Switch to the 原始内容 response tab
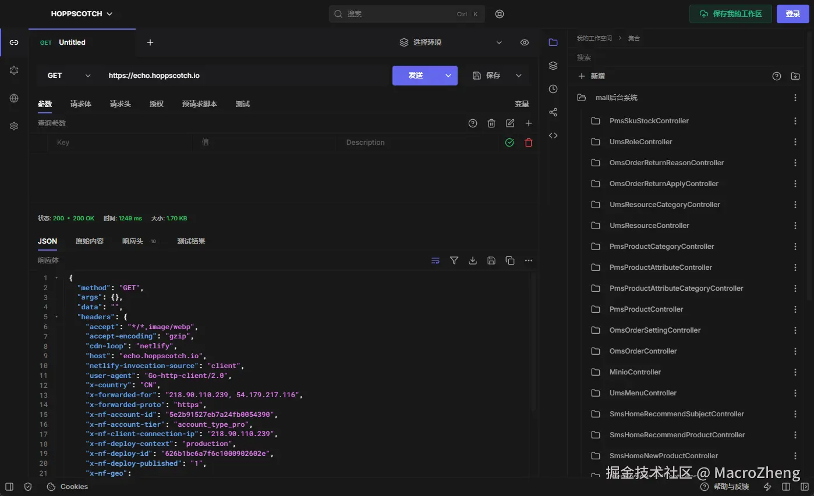 [90, 241]
